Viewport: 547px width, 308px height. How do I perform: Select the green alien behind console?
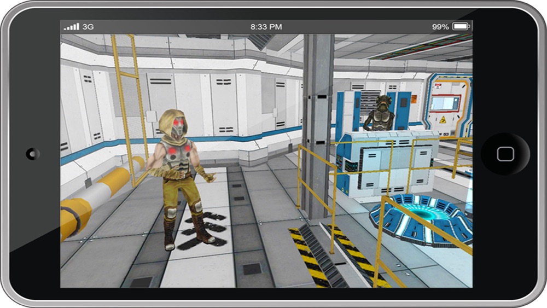tap(380, 113)
